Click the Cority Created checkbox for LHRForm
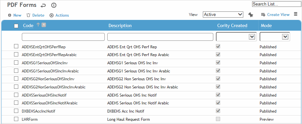302x124 pixels. coord(218,119)
